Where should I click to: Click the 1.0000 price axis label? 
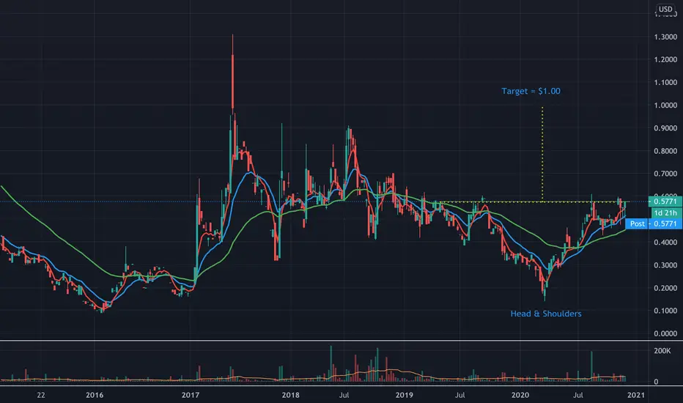[x=665, y=106]
